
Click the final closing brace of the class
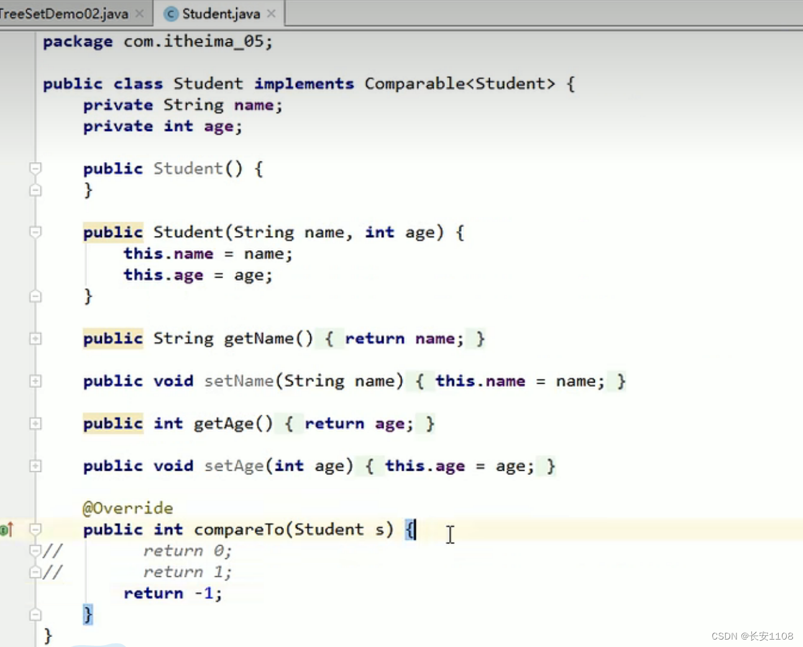tap(48, 636)
